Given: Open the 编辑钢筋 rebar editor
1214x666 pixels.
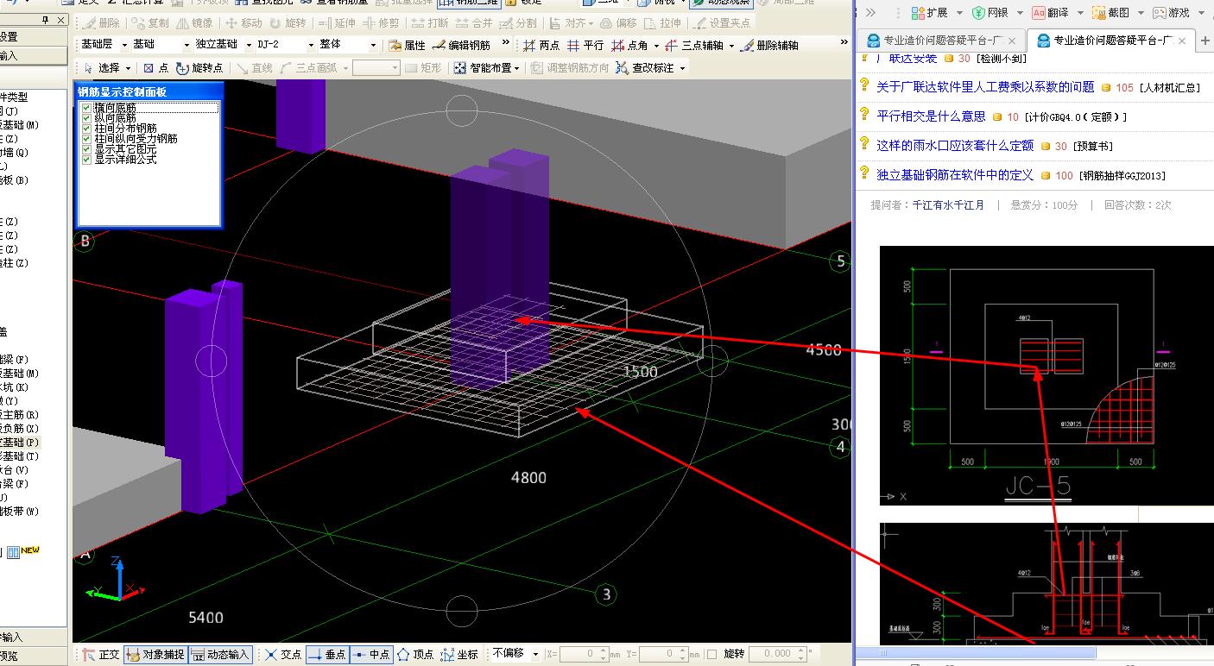Looking at the screenshot, I should point(461,45).
